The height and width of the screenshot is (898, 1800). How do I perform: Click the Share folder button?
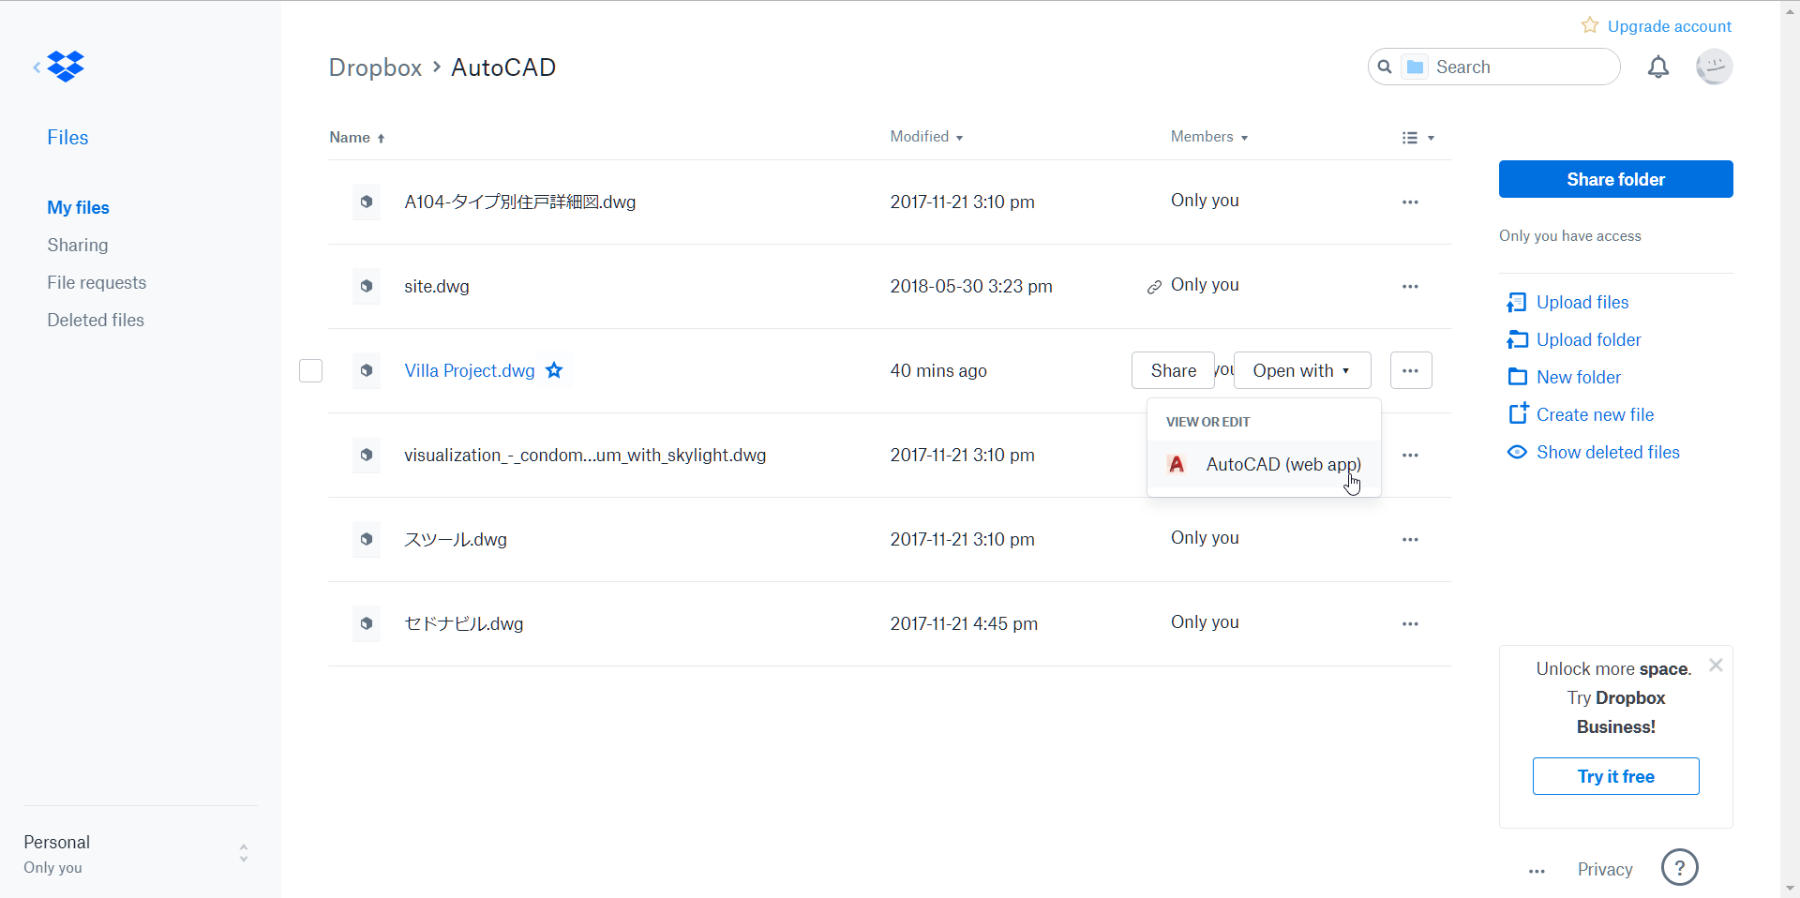(x=1615, y=179)
